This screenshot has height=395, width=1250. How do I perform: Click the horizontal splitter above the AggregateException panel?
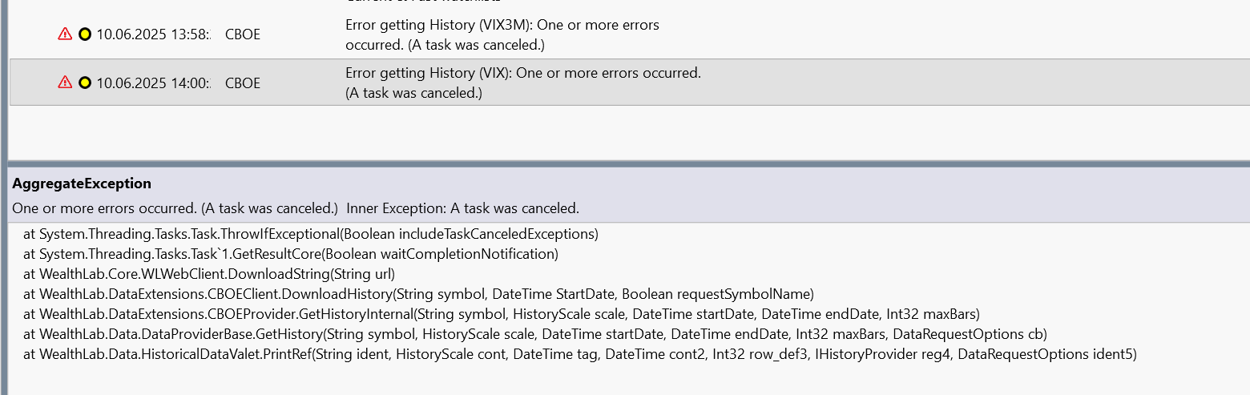[625, 163]
